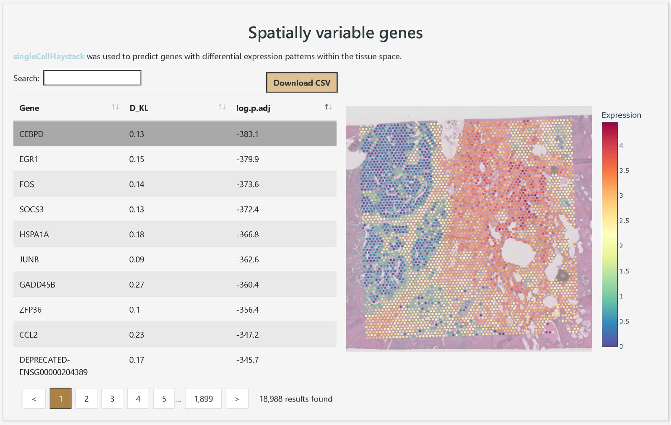Choose the HSPA1A gene row
Image resolution: width=671 pixels, height=425 pixels.
(x=175, y=234)
